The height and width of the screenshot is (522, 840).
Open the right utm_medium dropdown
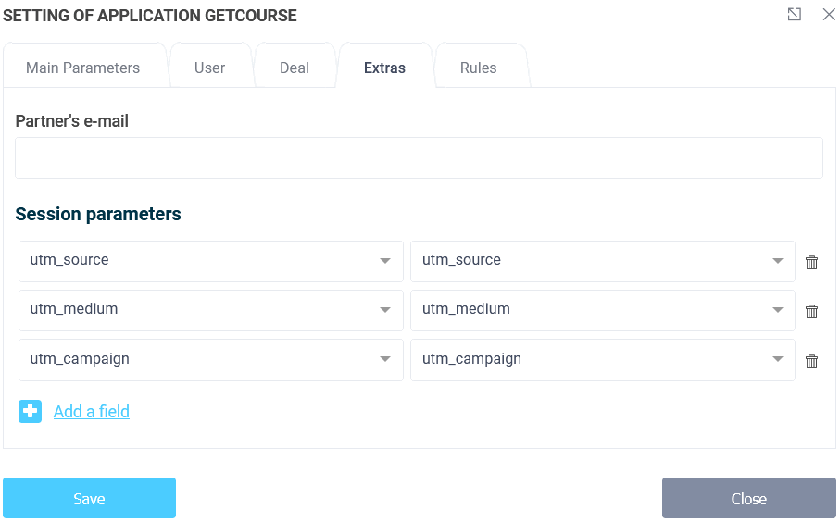tap(603, 311)
